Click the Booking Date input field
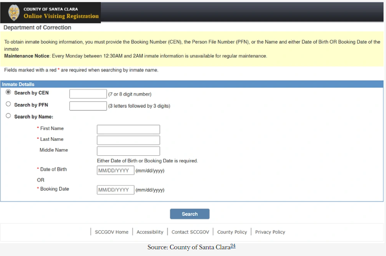The height and width of the screenshot is (256, 386). tap(115, 190)
